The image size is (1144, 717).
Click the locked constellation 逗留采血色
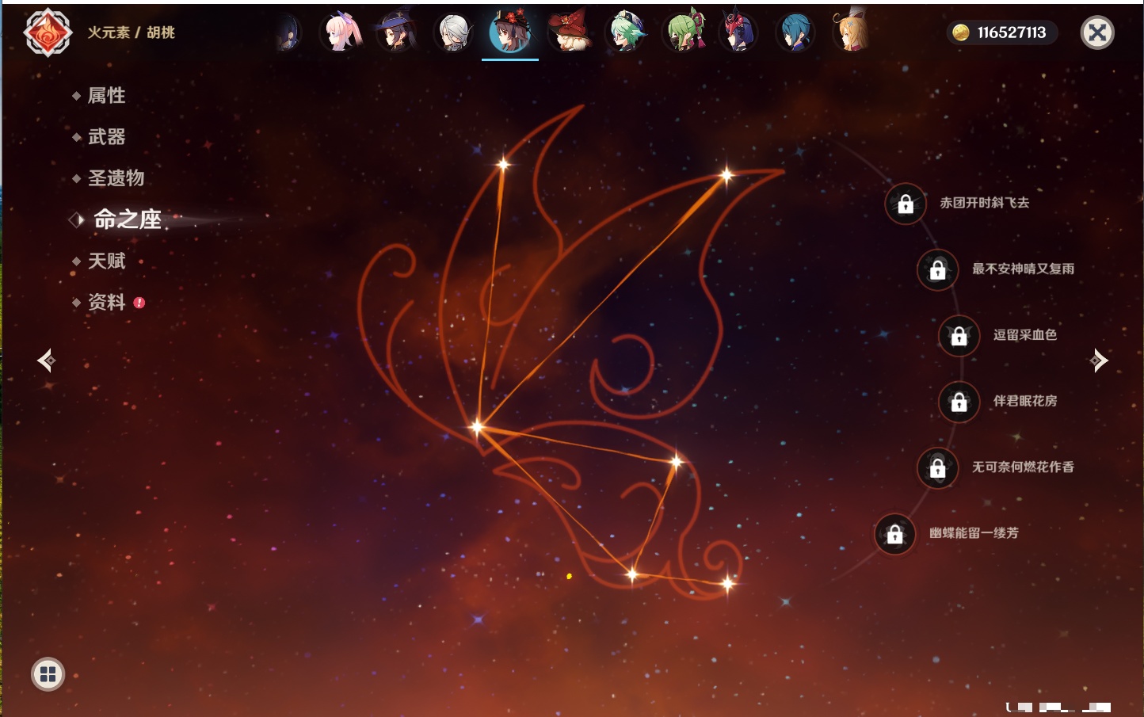click(x=959, y=336)
